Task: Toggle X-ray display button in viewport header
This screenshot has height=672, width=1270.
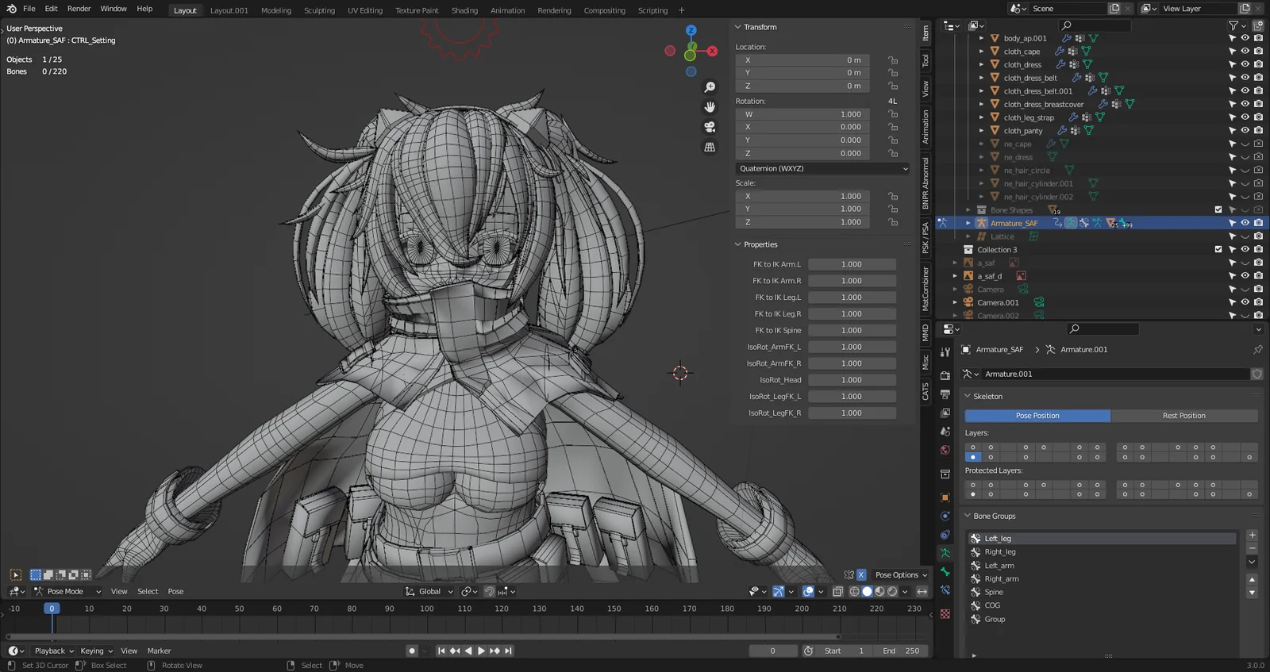Action: click(x=837, y=591)
